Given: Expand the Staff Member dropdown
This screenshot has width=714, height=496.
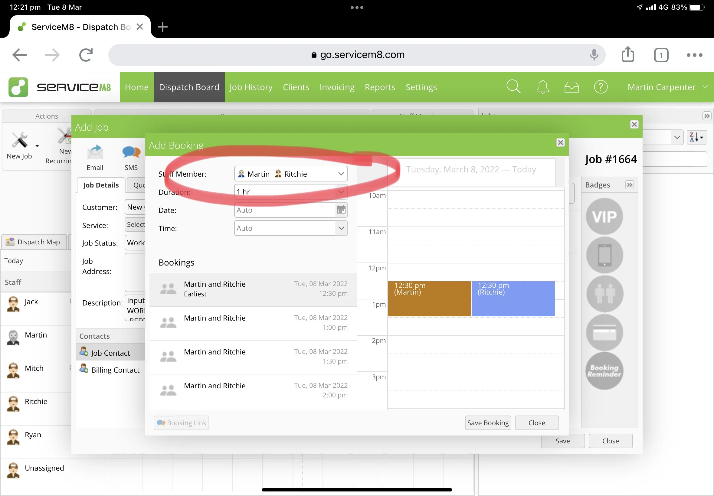Looking at the screenshot, I should point(341,174).
